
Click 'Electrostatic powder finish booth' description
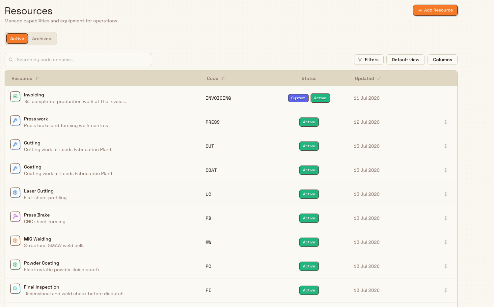point(62,269)
